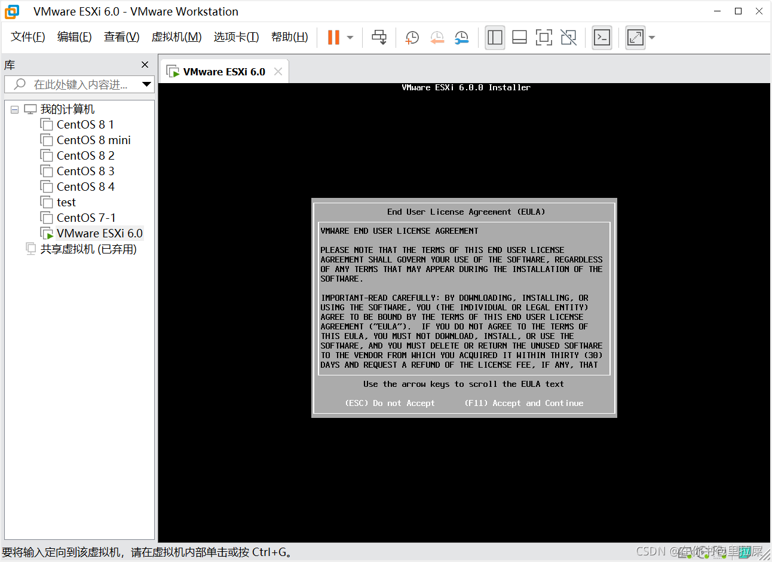The width and height of the screenshot is (772, 562).
Task: Open the stretch display dropdown arrow
Action: point(652,38)
